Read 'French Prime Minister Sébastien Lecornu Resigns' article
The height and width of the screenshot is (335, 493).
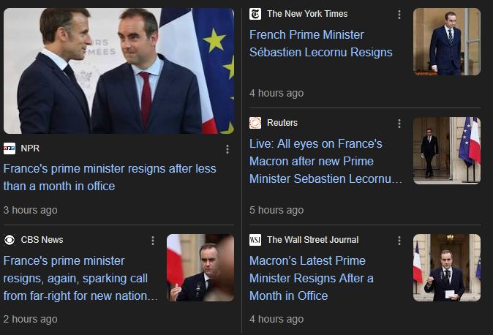click(320, 43)
